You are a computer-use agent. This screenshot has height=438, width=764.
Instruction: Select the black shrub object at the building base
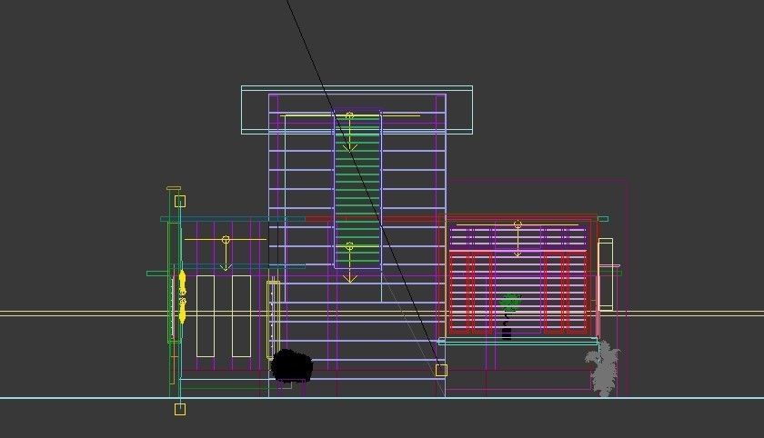(x=291, y=366)
